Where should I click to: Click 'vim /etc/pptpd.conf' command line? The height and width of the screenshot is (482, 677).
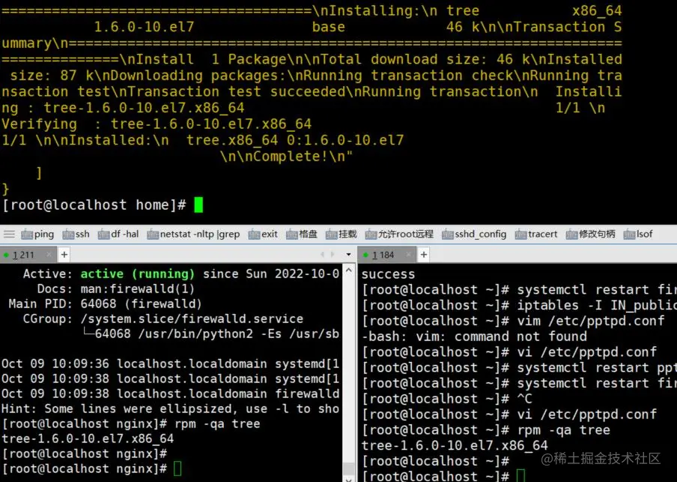coord(591,321)
